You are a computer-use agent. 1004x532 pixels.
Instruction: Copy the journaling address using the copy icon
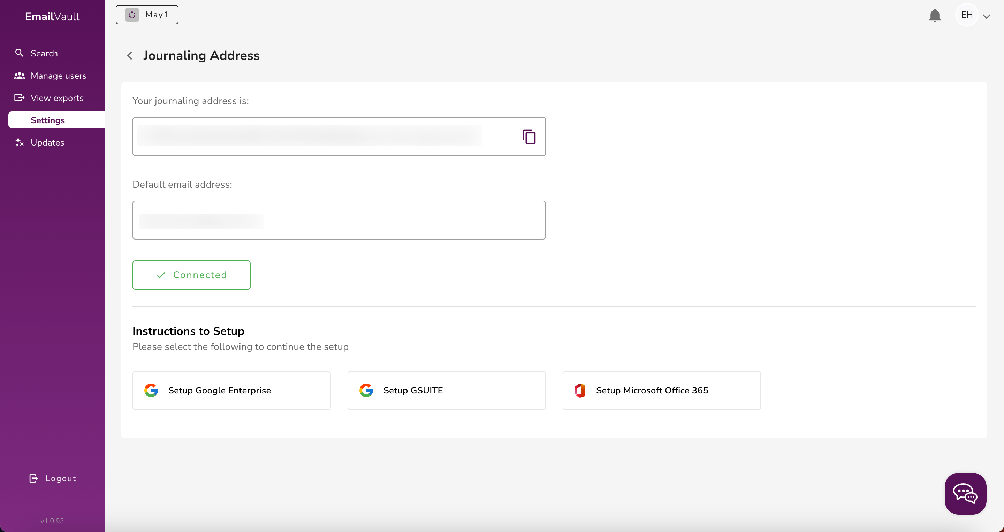[529, 136]
